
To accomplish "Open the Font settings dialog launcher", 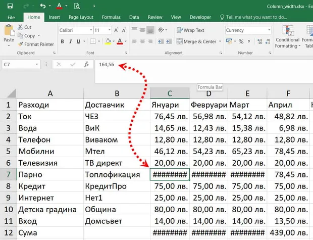I will 126,53.
